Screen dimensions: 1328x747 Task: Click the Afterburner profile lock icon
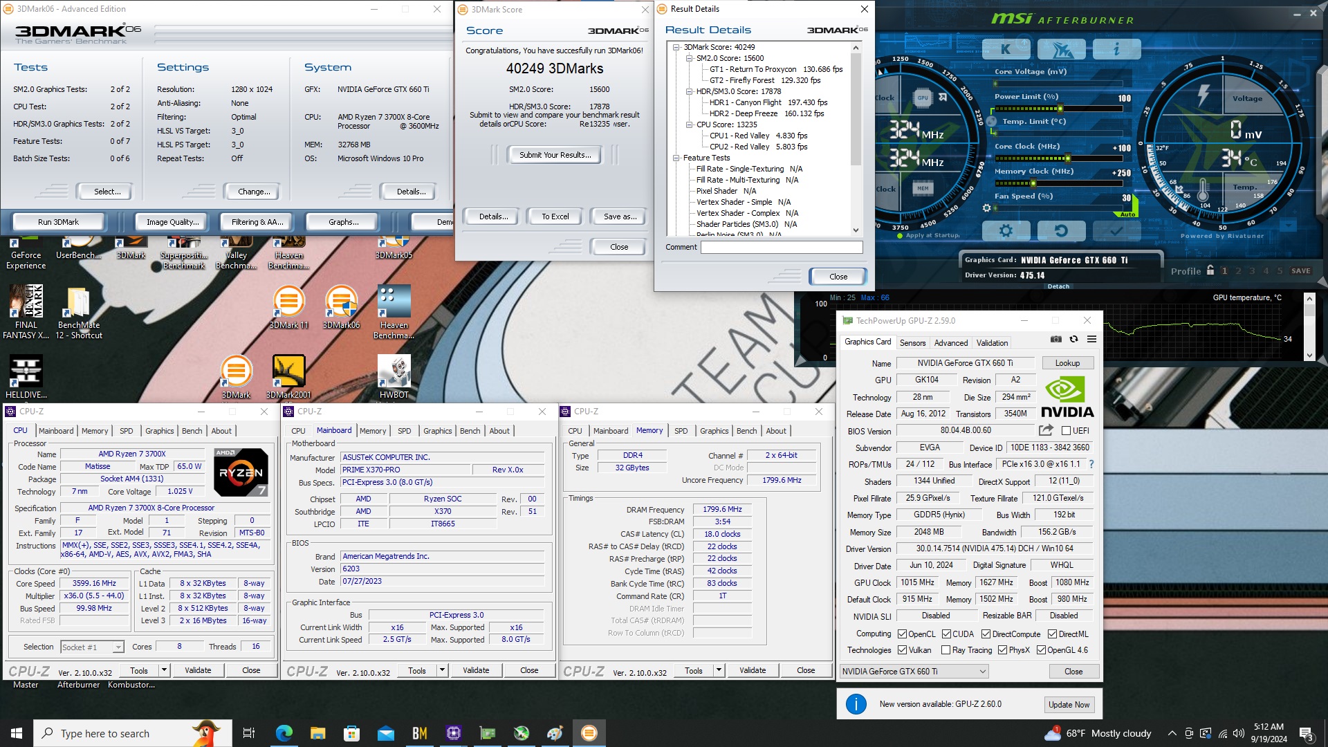coord(1210,270)
